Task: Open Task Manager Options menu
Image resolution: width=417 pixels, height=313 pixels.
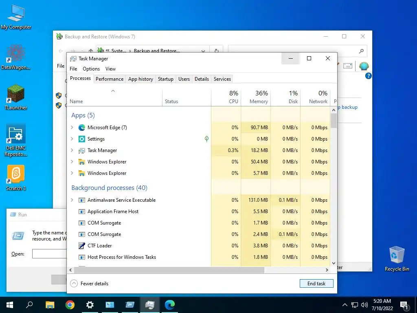Action: [91, 68]
